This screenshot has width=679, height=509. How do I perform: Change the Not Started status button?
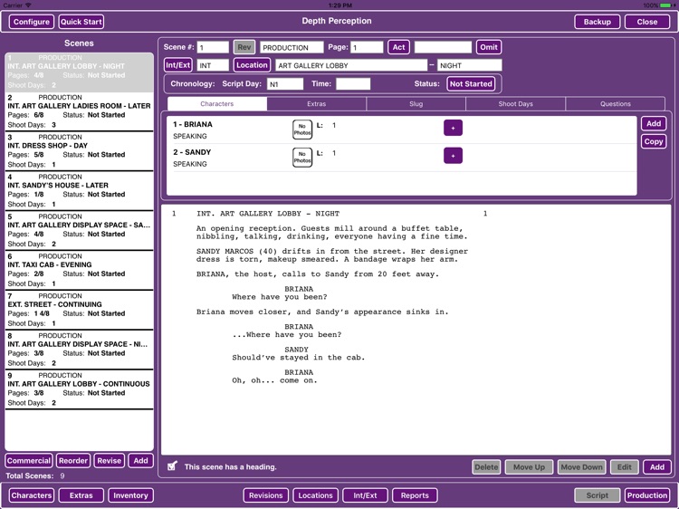471,83
